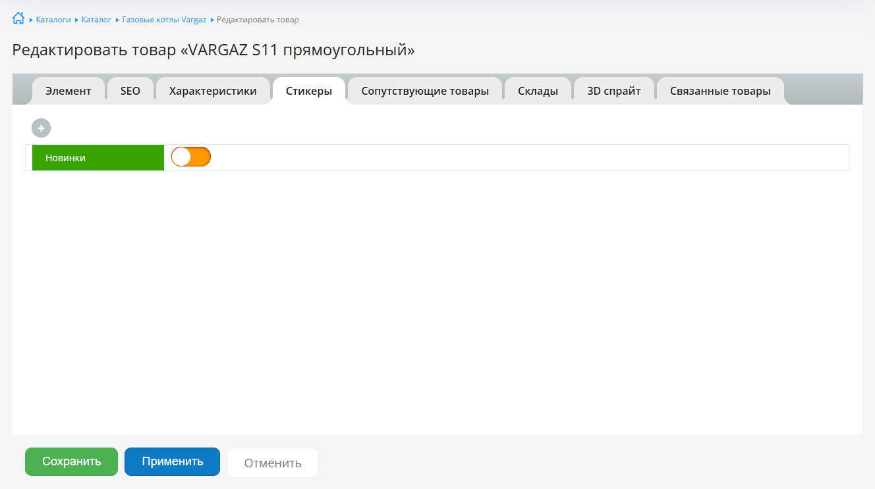Click the Сохранить button
The width and height of the screenshot is (875, 489).
click(x=71, y=461)
